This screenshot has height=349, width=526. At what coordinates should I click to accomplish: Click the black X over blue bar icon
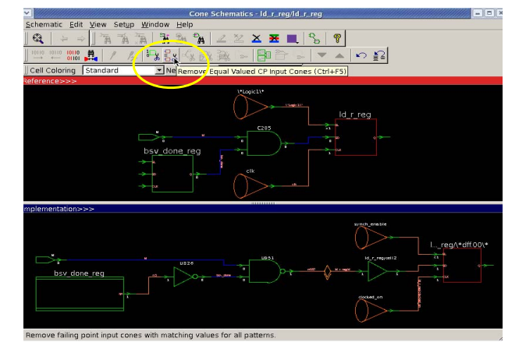(x=257, y=39)
